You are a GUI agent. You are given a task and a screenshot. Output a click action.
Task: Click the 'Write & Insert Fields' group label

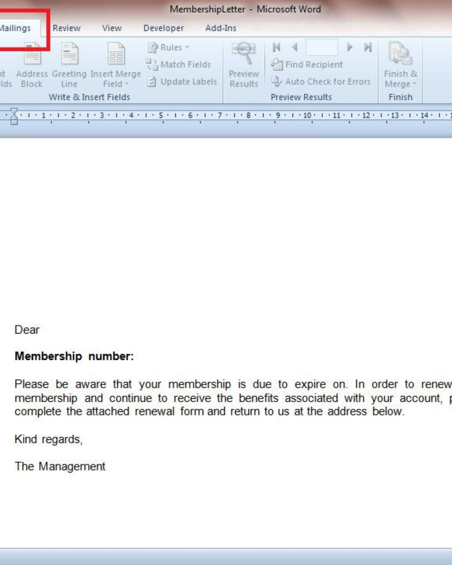coord(89,97)
